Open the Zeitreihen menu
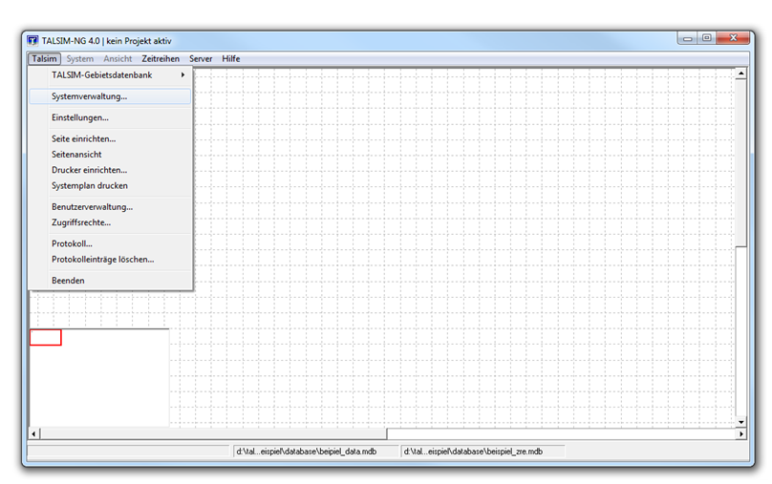Screen dimensions: 772x484 pyautogui.click(x=161, y=59)
